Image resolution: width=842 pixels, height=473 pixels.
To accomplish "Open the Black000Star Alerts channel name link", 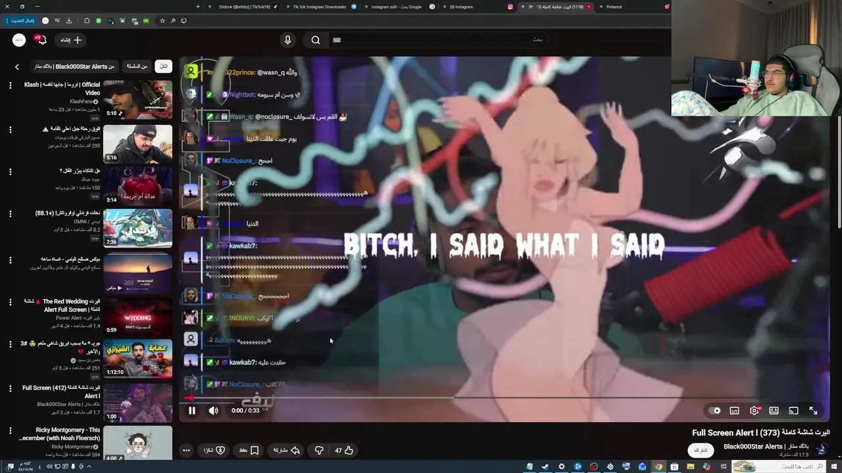I will tap(766, 446).
